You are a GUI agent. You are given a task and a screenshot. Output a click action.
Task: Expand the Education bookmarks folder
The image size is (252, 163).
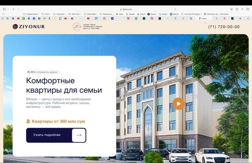(60, 14)
